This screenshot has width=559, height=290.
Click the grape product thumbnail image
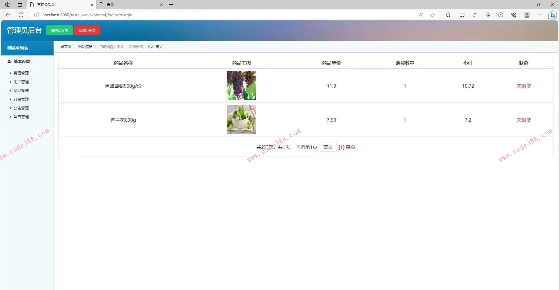pyautogui.click(x=241, y=86)
